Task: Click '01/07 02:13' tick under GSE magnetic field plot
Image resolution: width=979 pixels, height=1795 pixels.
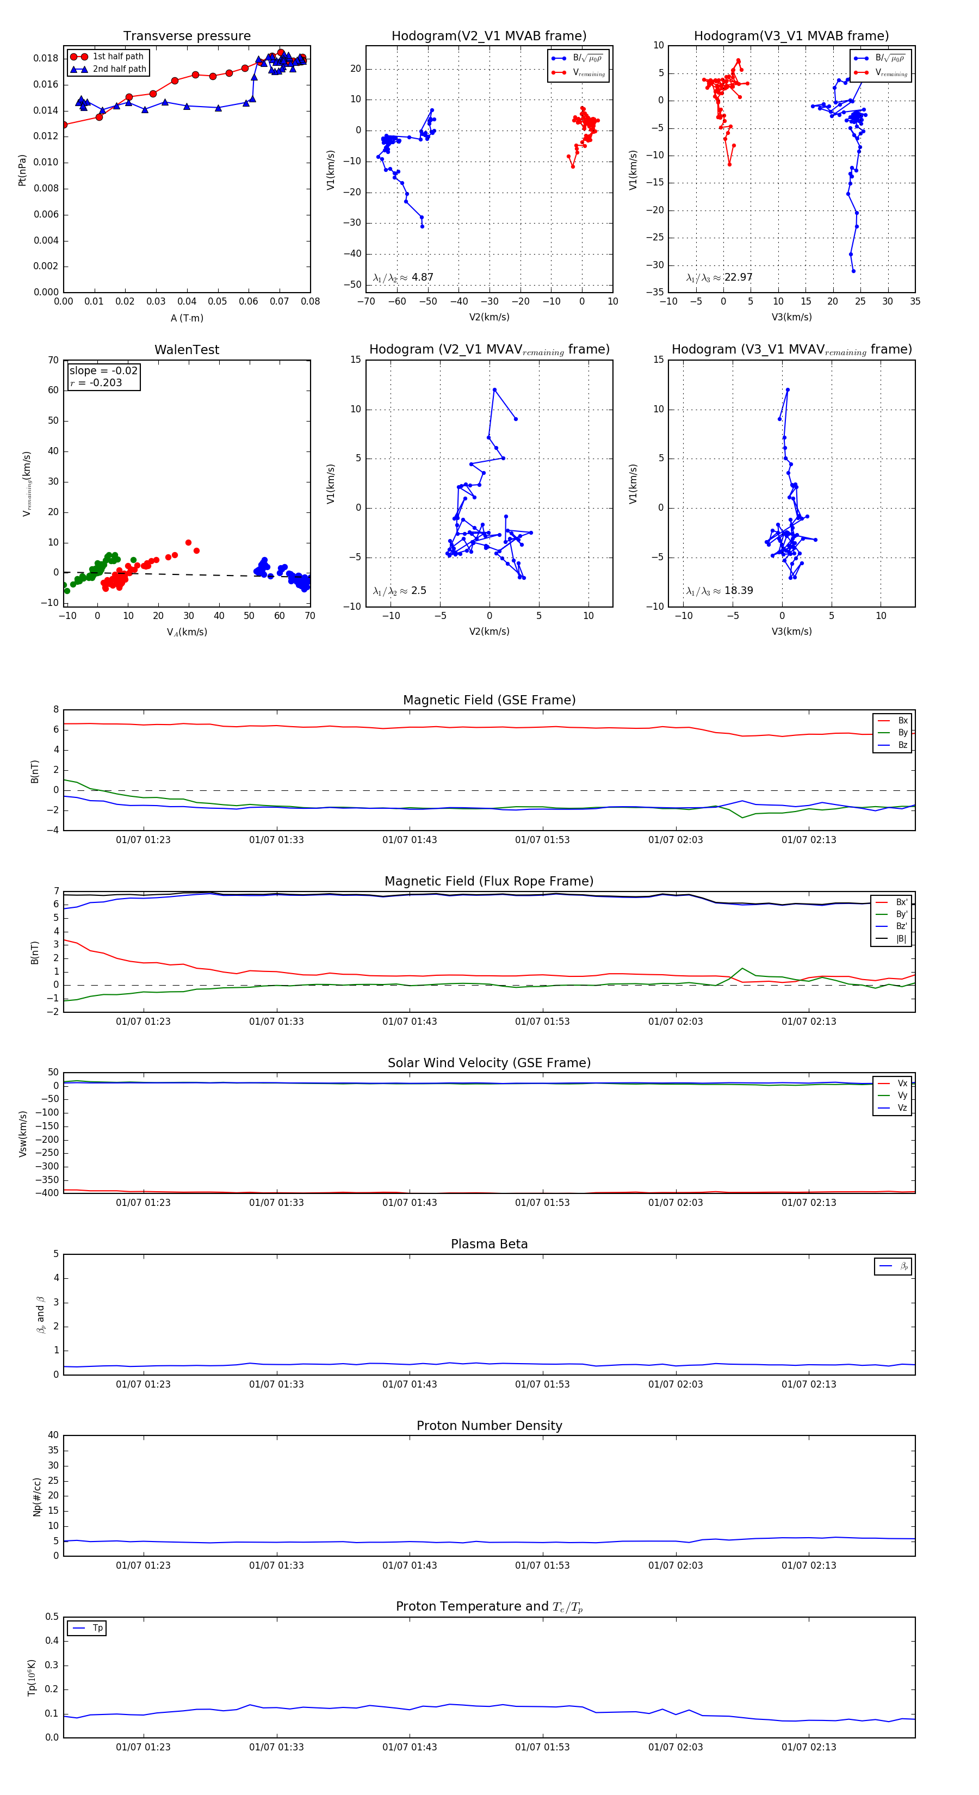Action: pos(808,840)
